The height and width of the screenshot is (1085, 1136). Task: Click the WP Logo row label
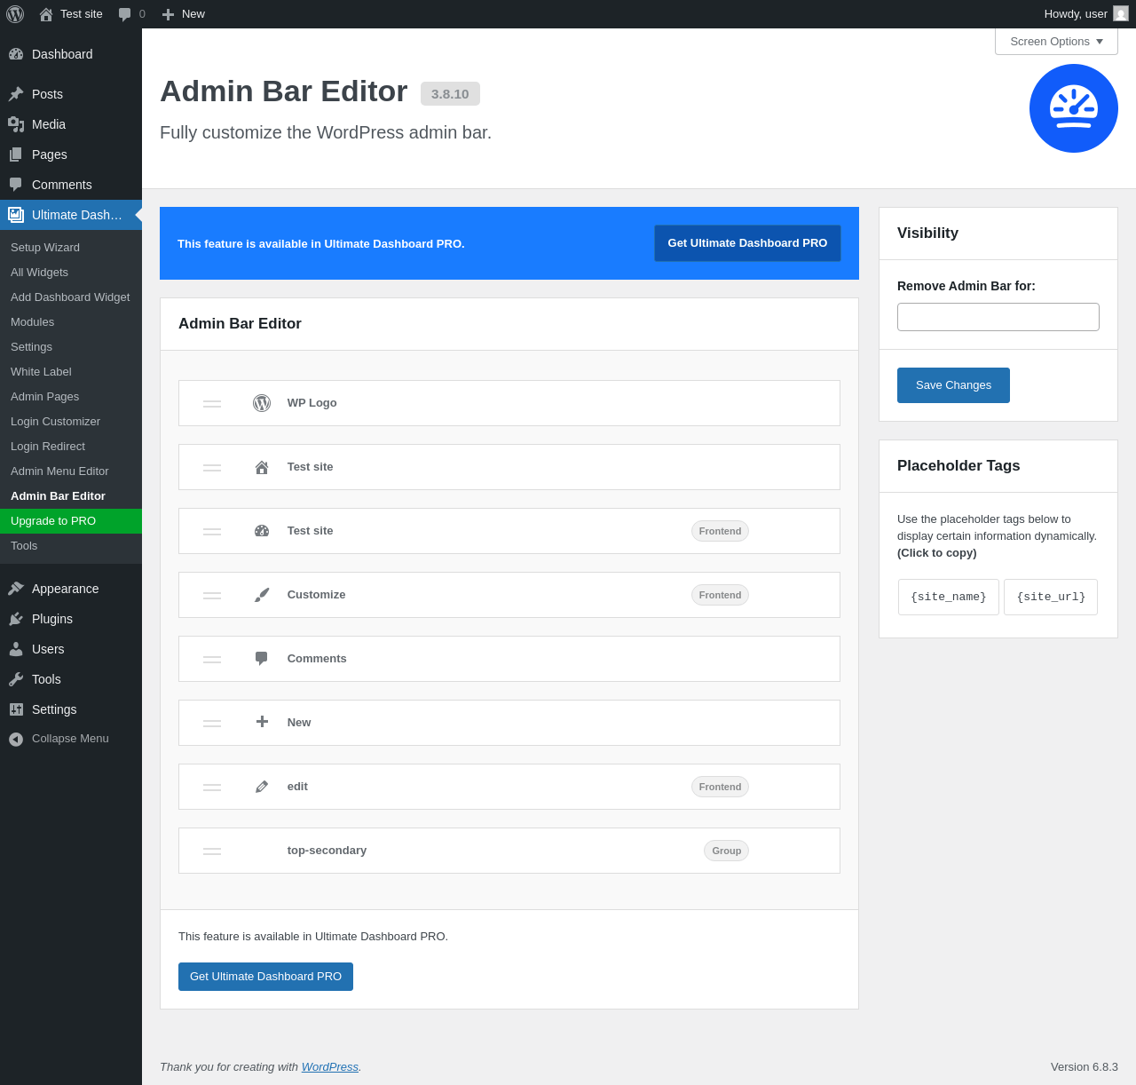[x=312, y=403]
